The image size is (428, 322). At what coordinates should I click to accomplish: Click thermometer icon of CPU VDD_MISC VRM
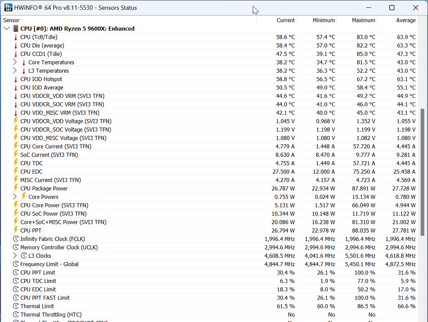tap(15, 113)
